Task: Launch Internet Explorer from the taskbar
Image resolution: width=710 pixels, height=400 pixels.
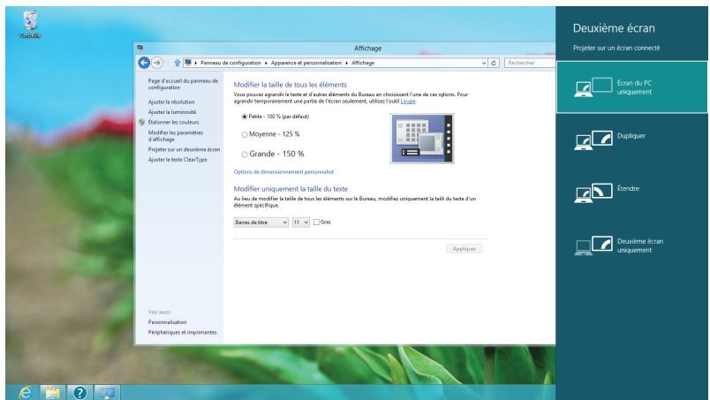Action: click(25, 392)
